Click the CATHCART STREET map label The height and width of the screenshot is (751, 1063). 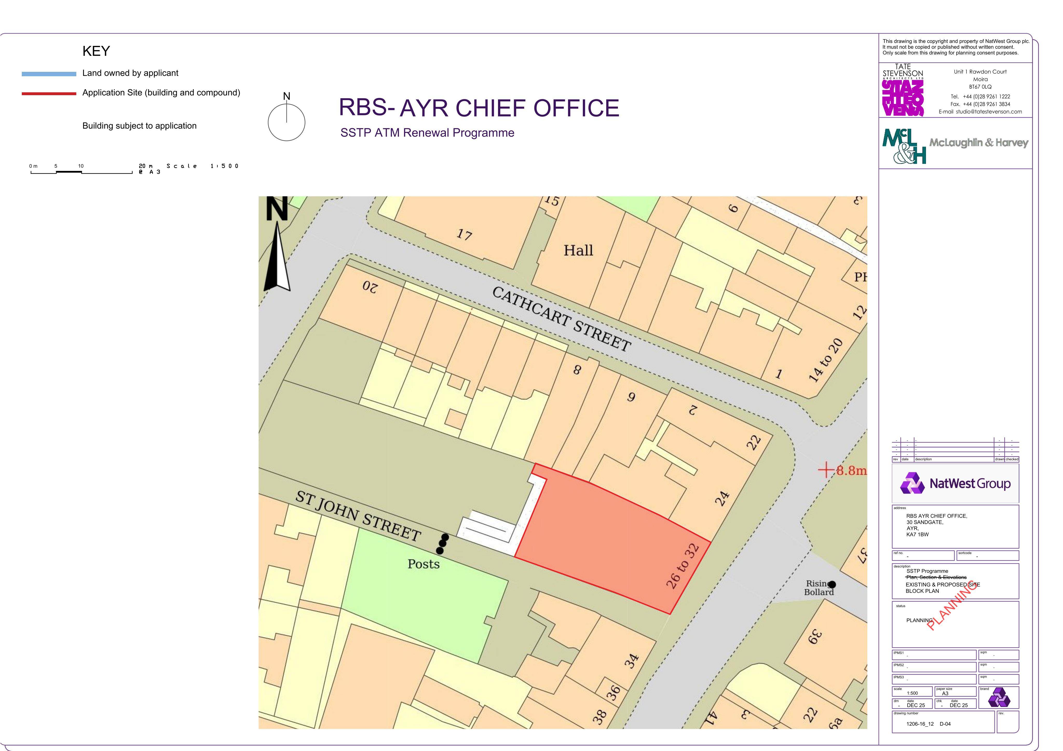pyautogui.click(x=561, y=319)
